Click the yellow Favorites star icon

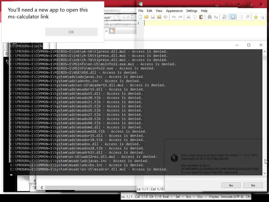(256, 17)
